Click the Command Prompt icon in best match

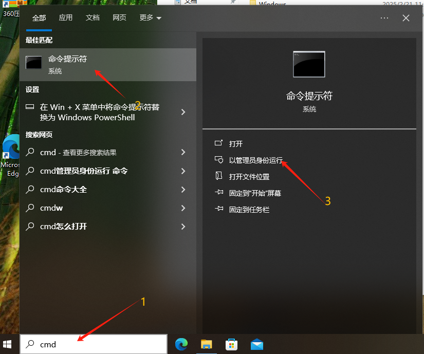pyautogui.click(x=33, y=62)
